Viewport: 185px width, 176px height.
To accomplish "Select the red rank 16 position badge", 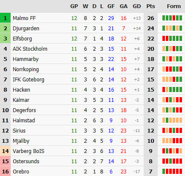I will 5,172.
